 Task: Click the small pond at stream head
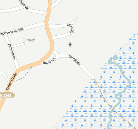tap(115, 57)
